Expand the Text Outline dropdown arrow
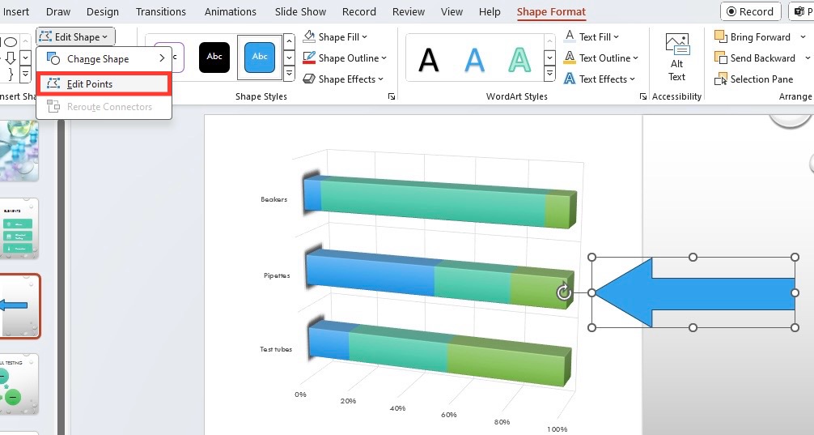Image resolution: width=814 pixels, height=435 pixels. (x=635, y=58)
